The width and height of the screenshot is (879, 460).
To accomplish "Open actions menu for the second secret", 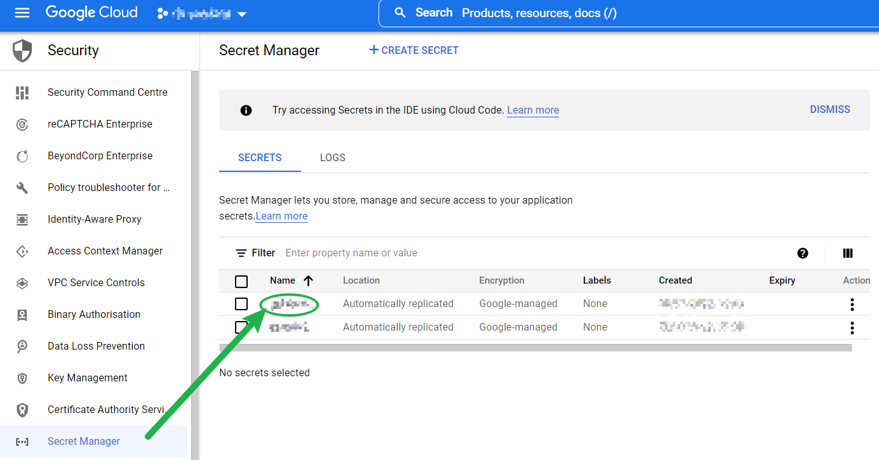I will point(852,328).
